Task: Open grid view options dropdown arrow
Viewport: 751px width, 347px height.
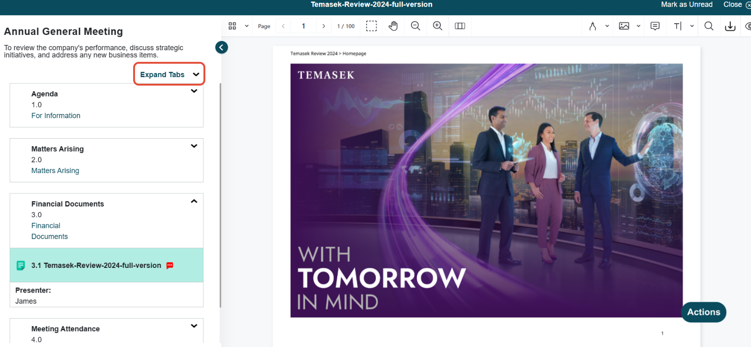Action: (x=247, y=26)
